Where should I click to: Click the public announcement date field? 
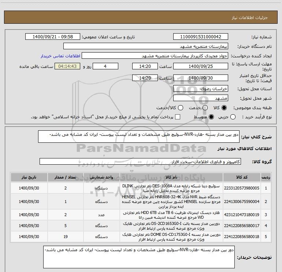coord(53,37)
